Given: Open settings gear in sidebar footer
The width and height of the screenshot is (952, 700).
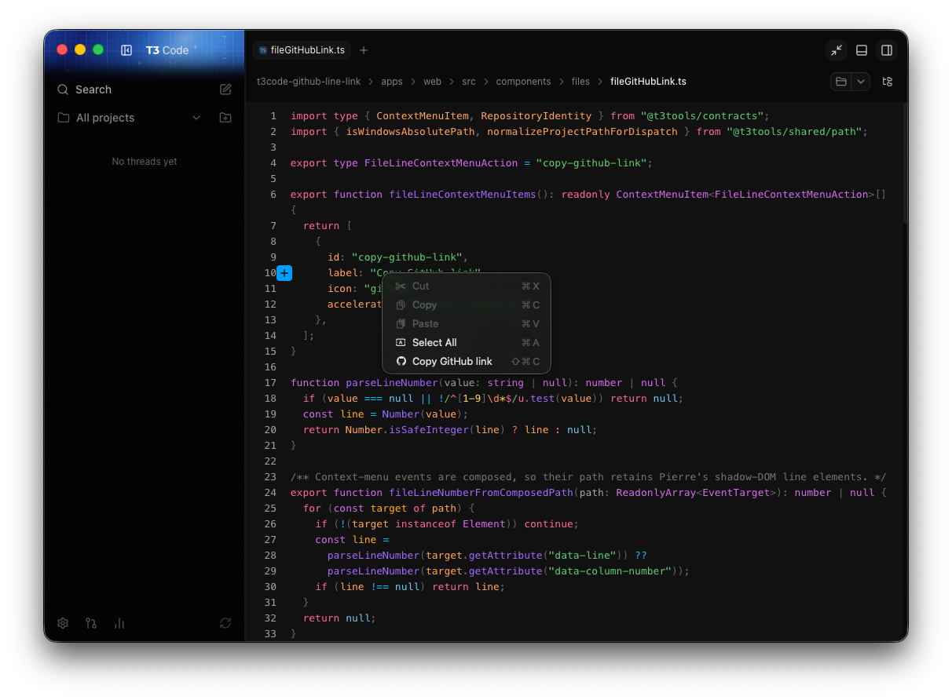Looking at the screenshot, I should click(x=63, y=623).
